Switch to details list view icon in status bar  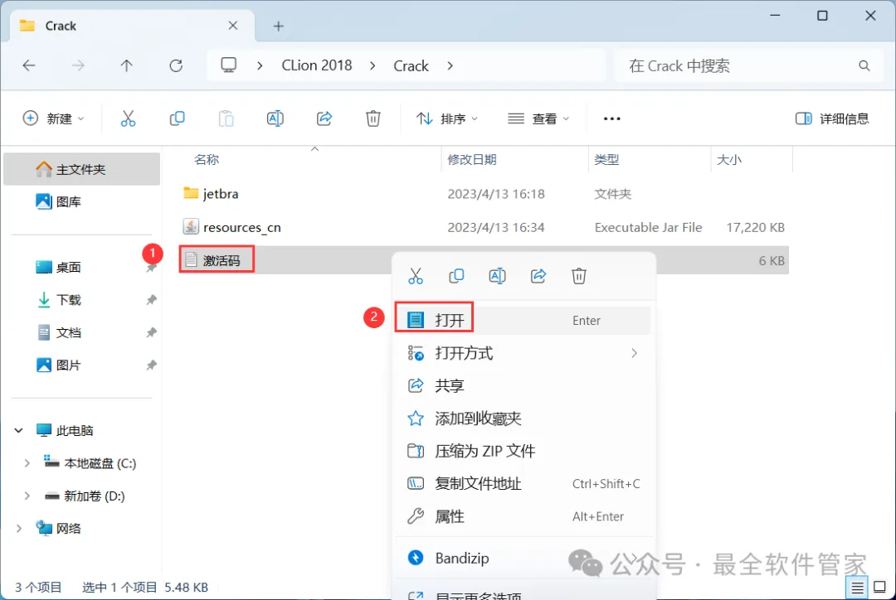click(x=857, y=587)
